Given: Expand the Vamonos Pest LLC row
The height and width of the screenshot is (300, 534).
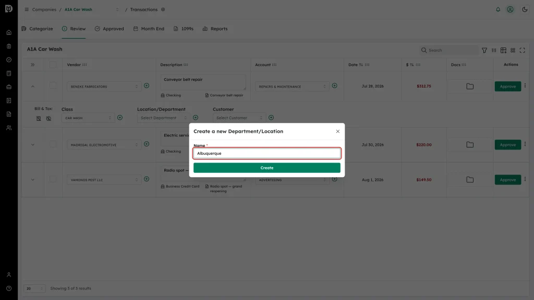Looking at the screenshot, I should click(x=33, y=180).
